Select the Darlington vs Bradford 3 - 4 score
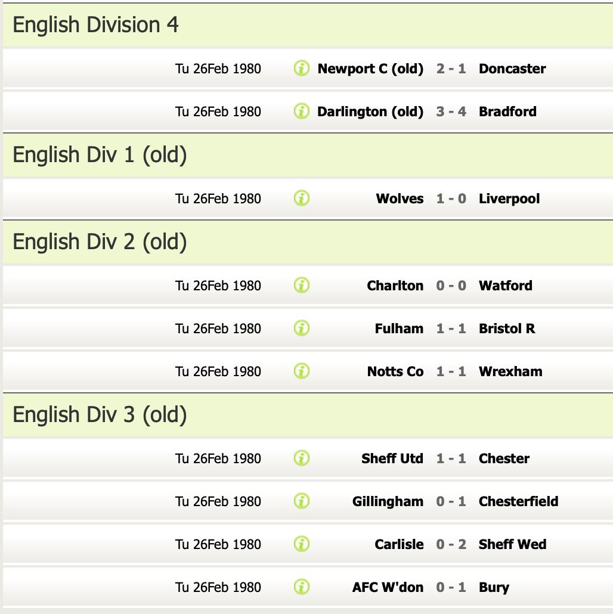Image resolution: width=613 pixels, height=614 pixels. (x=451, y=111)
